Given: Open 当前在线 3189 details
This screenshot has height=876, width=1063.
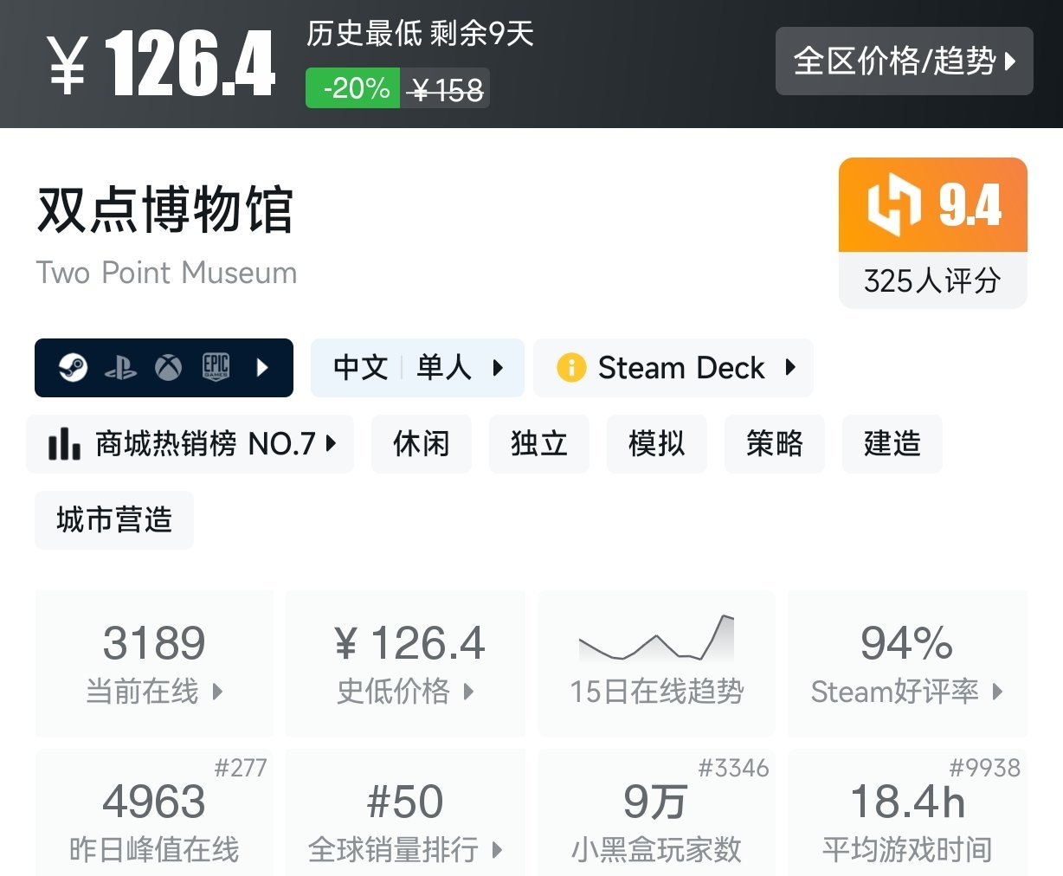Looking at the screenshot, I should [x=154, y=664].
